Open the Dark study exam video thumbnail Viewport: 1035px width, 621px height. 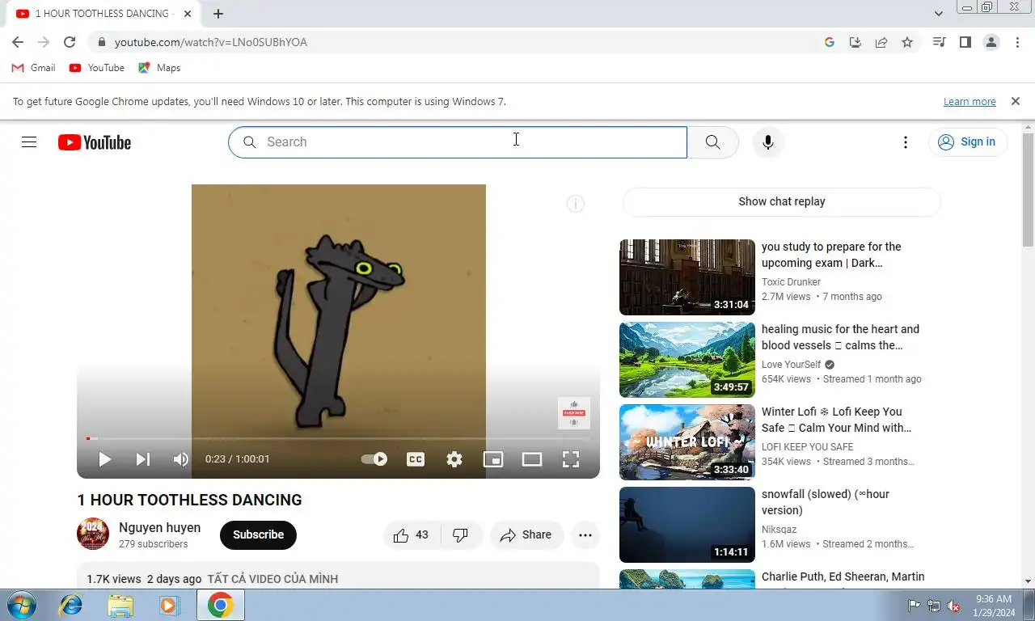coord(687,277)
